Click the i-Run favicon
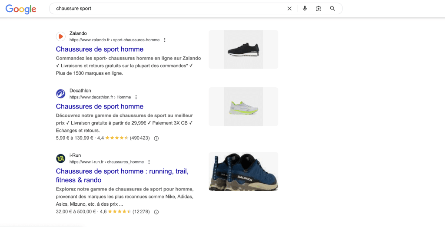 coord(60,158)
